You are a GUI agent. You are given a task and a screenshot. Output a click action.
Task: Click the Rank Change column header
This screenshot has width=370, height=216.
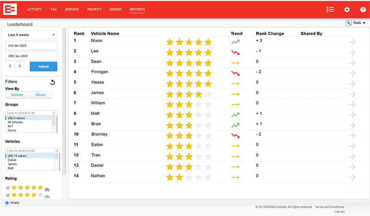click(270, 33)
